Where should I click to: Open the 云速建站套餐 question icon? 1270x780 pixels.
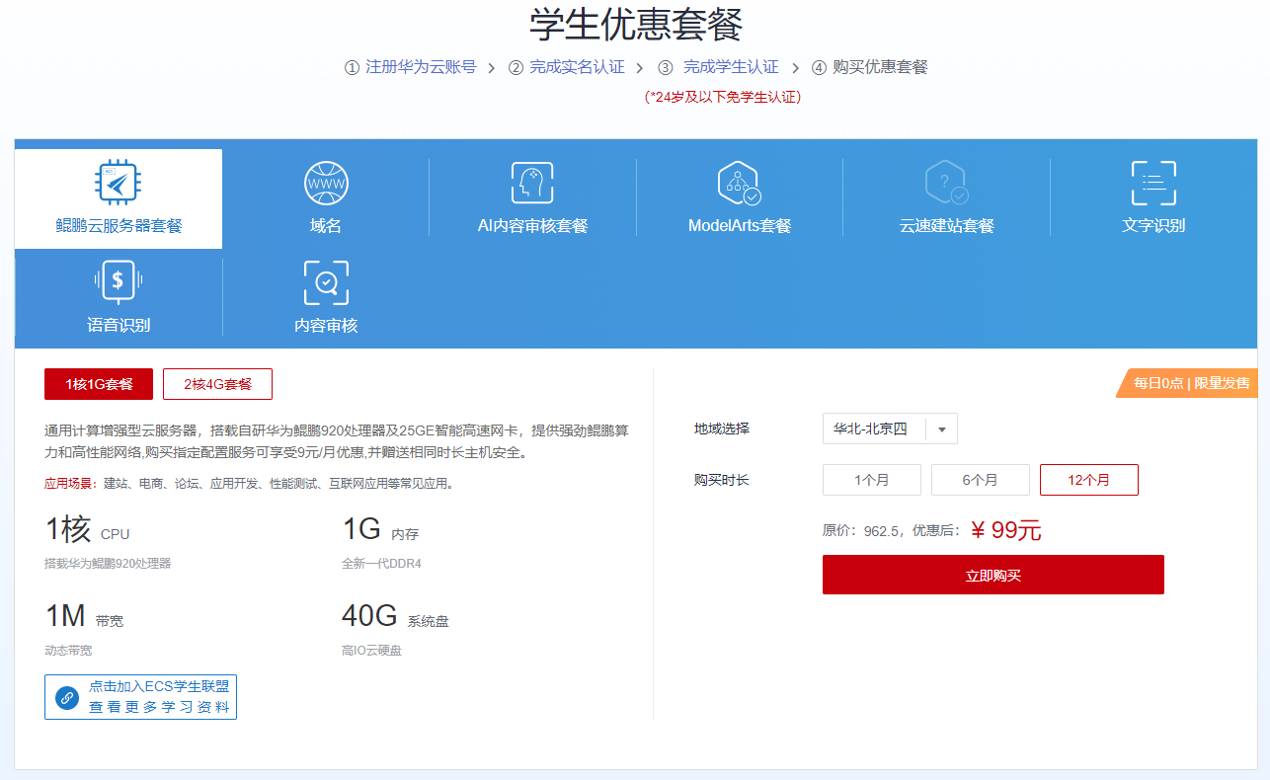pos(946,183)
